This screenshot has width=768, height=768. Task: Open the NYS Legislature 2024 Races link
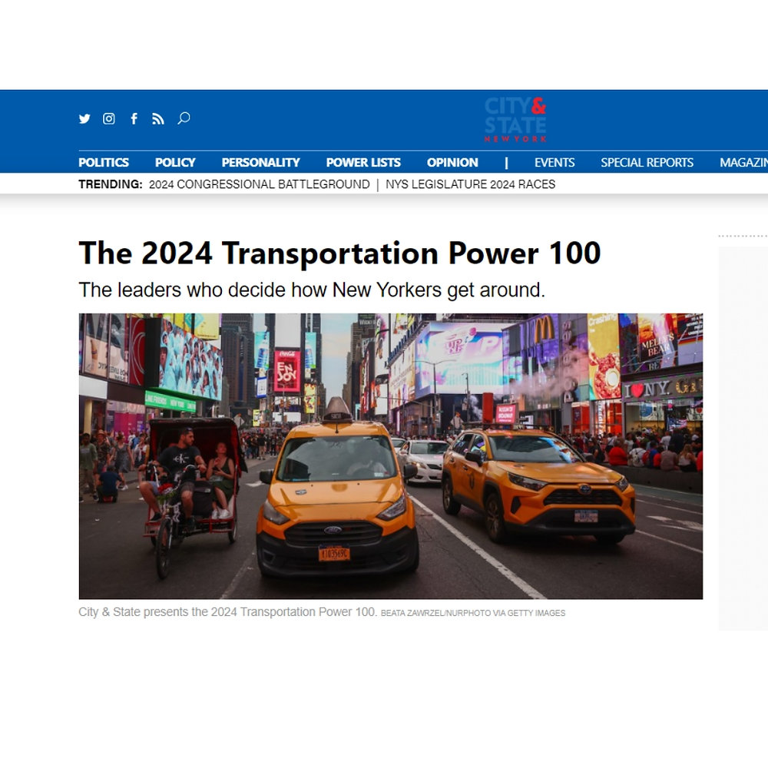pos(469,184)
